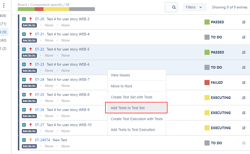The image size is (250, 154).
Task: Click the search input box
Action: pos(171,7)
